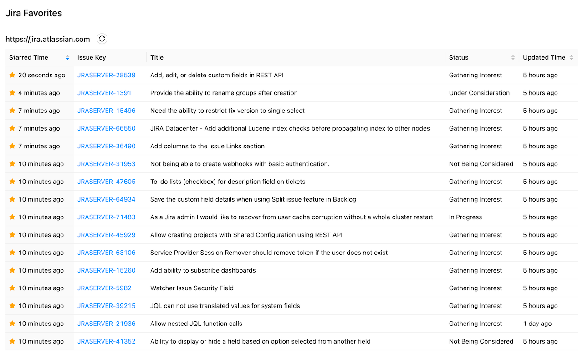583x364 pixels.
Task: Sort the Status column using its sort arrows
Action: tap(513, 57)
